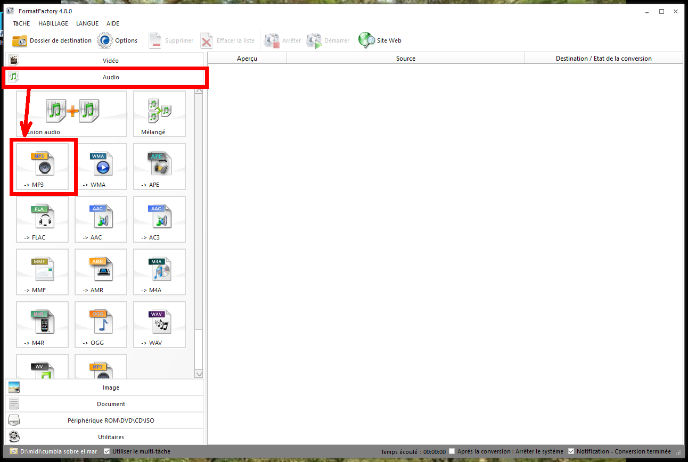Disable Notification - Conversion terminée checkbox
This screenshot has height=462, width=688.
click(571, 451)
